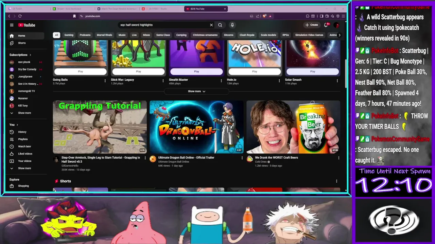The height and width of the screenshot is (244, 435).
Task: Expand the You section
Action: [x=14, y=125]
